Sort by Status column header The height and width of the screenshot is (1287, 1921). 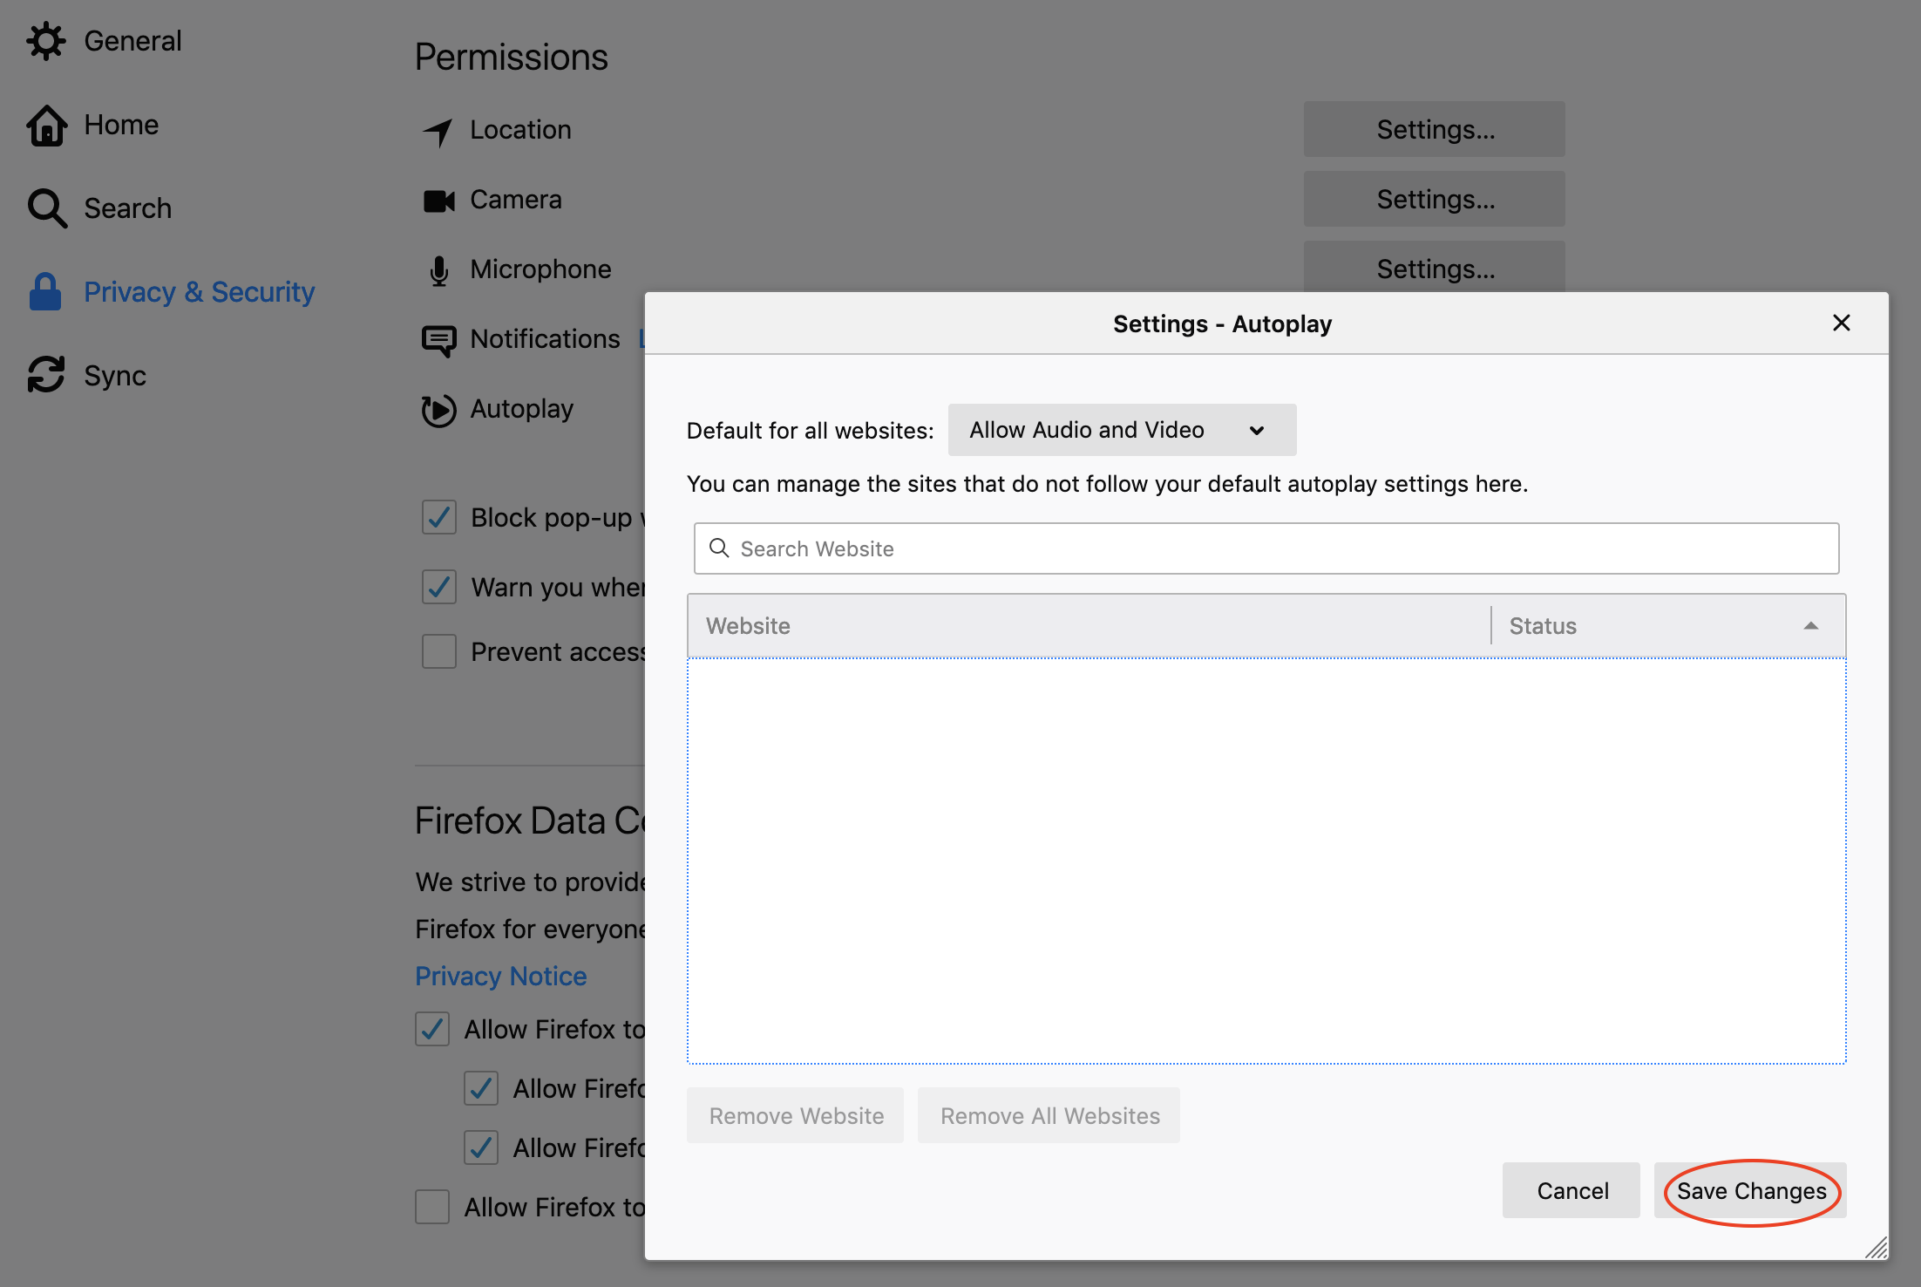[x=1668, y=625]
